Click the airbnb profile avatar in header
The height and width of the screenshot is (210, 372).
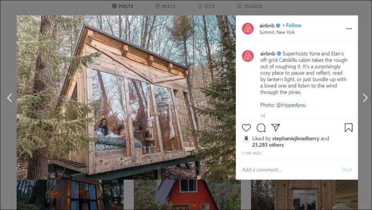248,29
